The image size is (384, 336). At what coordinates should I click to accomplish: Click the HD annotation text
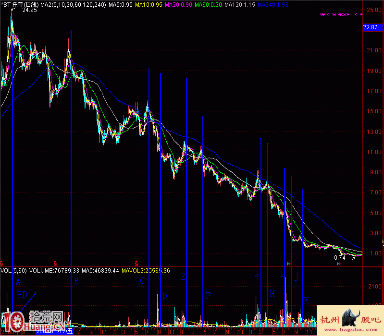click(22, 294)
